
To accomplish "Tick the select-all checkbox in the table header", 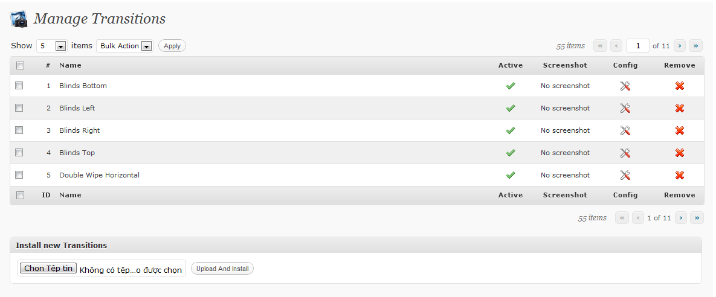I will [x=20, y=65].
